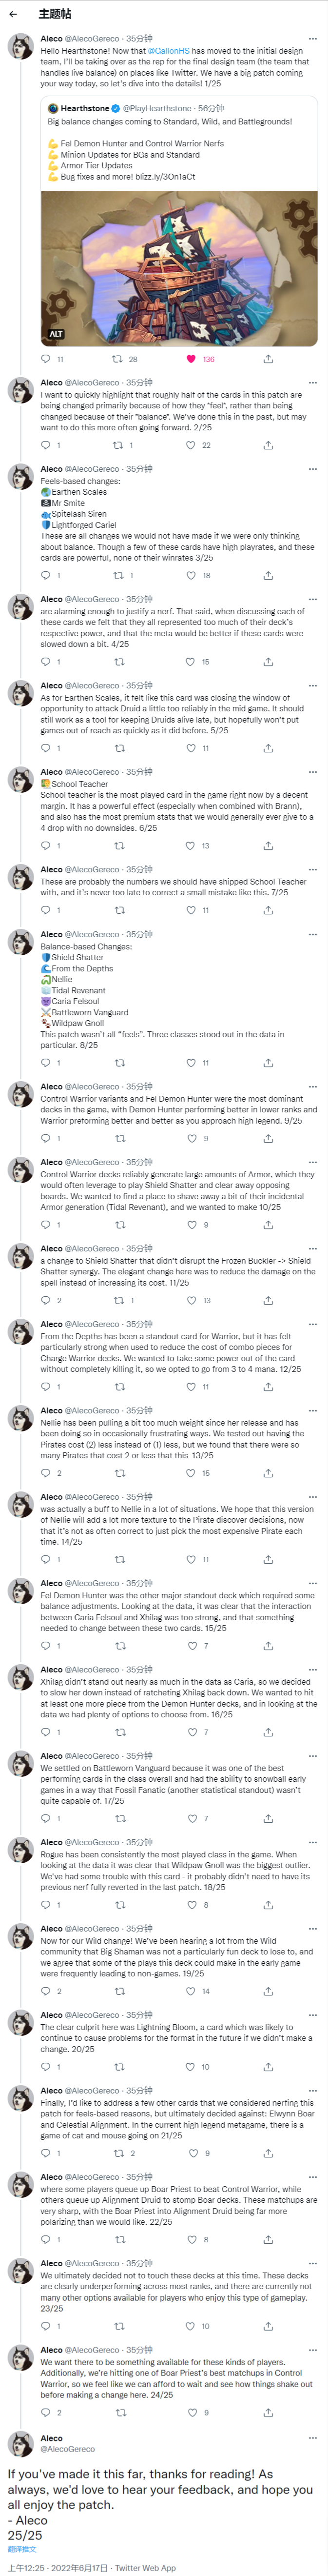
Task: Share the first tweet ending 1/25
Action: click(267, 359)
